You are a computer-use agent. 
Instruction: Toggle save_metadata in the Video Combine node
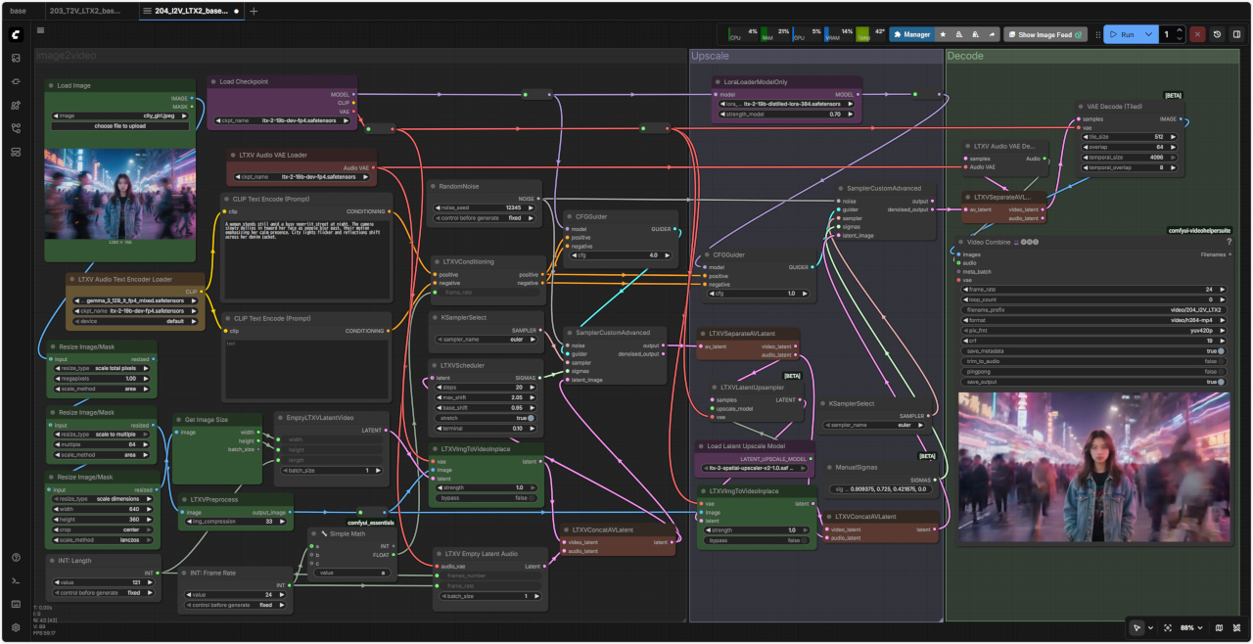tap(1221, 350)
